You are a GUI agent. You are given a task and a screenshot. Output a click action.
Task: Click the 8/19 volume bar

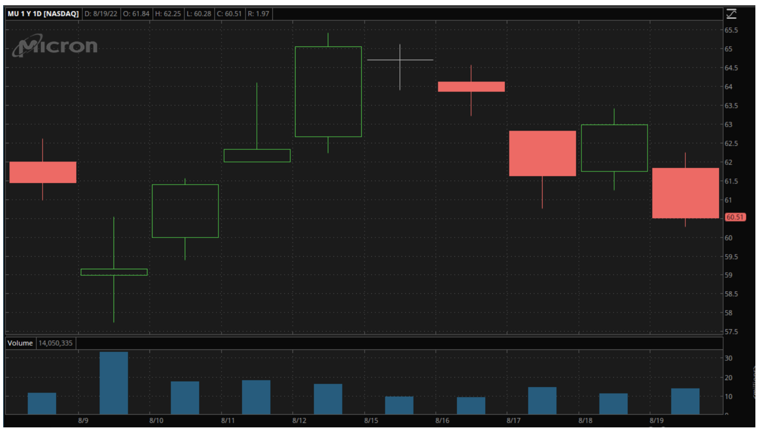pyautogui.click(x=685, y=401)
